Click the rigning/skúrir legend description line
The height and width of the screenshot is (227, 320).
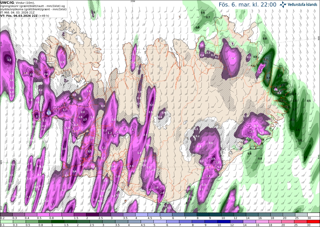(x=33, y=6)
